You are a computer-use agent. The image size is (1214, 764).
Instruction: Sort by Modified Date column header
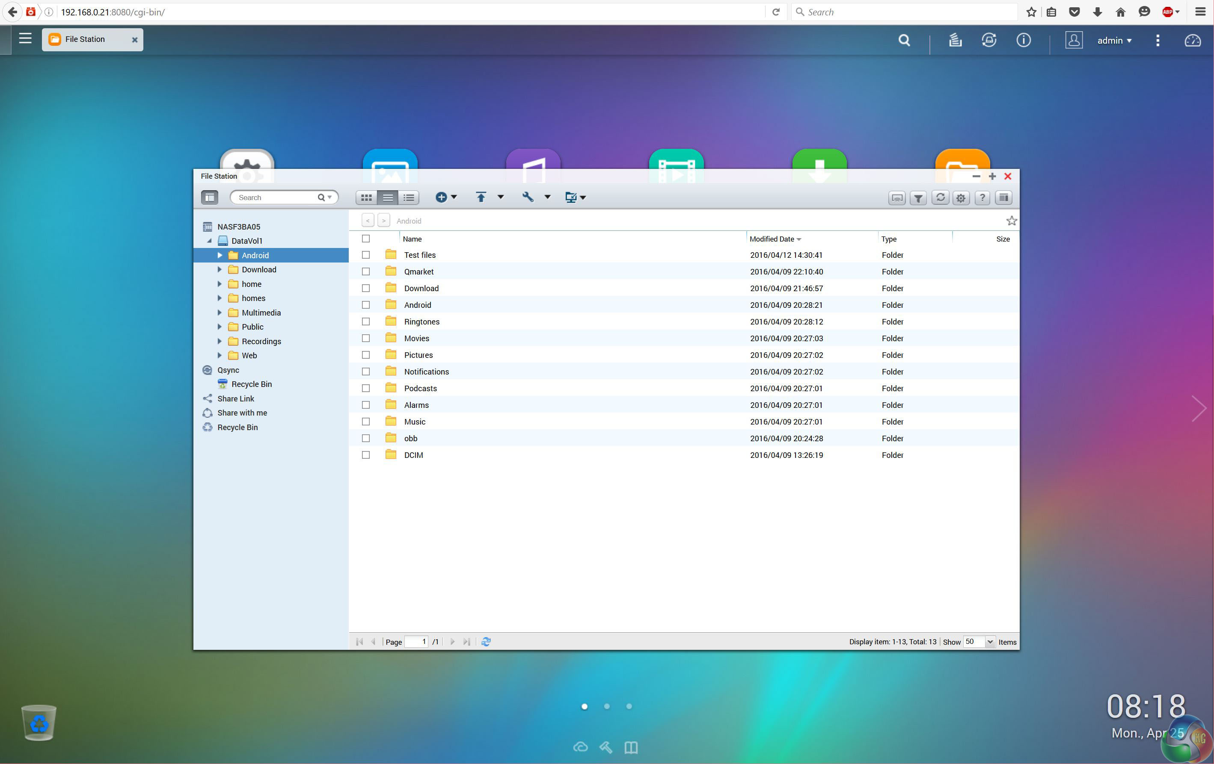[x=772, y=239]
